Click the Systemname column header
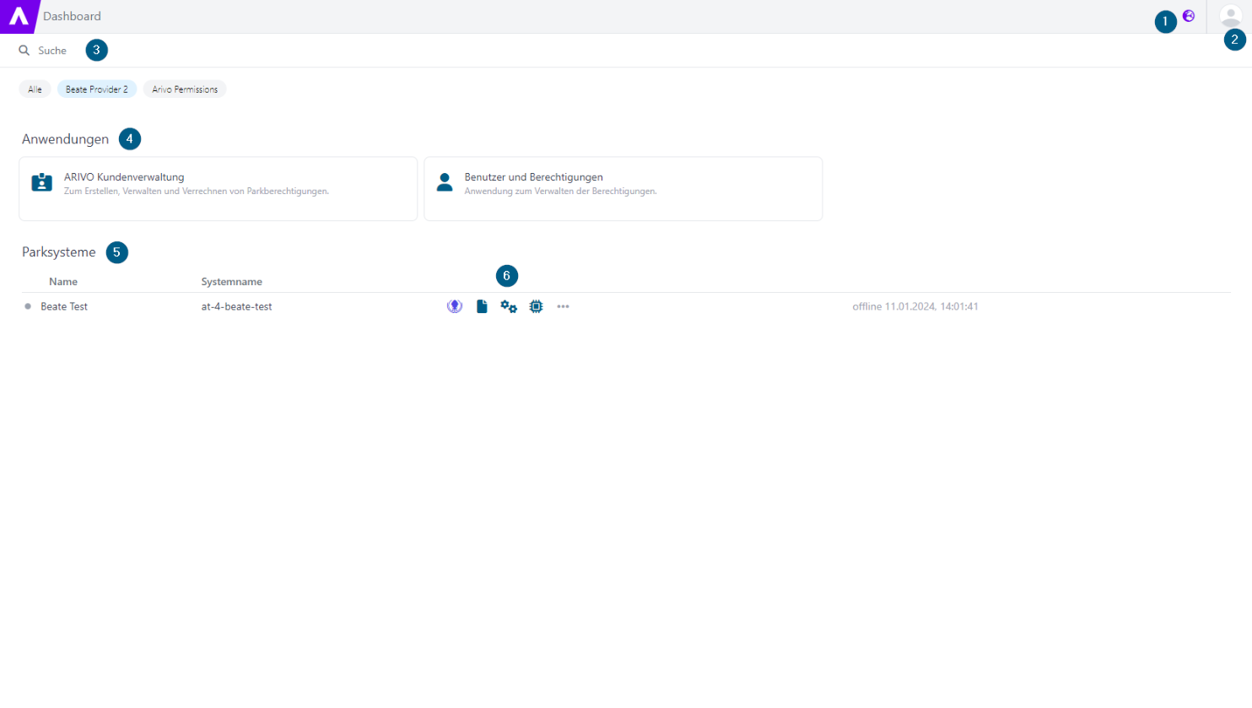The image size is (1252, 708). 232,282
